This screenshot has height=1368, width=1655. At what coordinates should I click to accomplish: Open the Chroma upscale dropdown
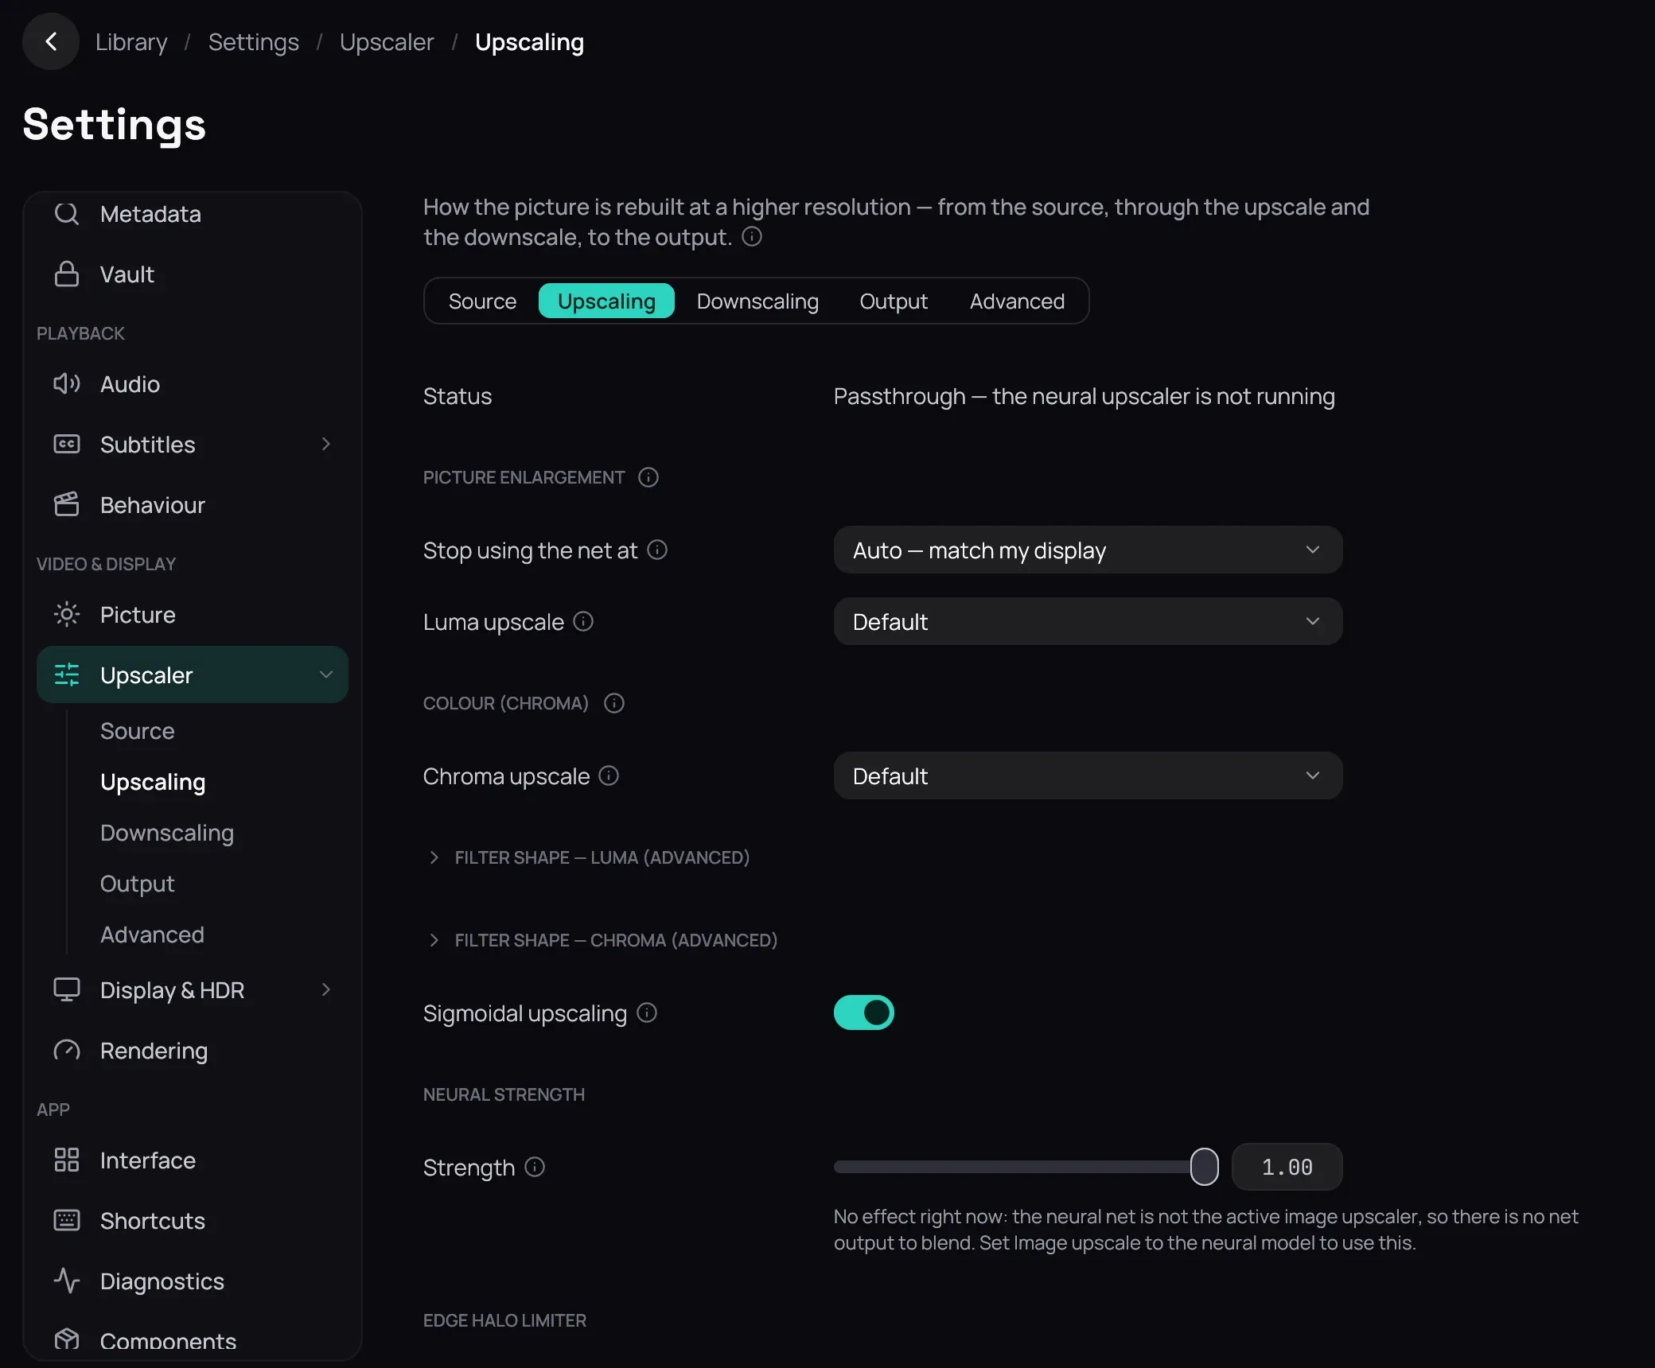click(x=1088, y=775)
